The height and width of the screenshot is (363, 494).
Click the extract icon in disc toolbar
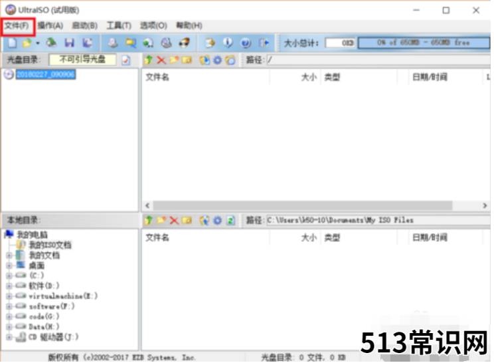(205, 60)
